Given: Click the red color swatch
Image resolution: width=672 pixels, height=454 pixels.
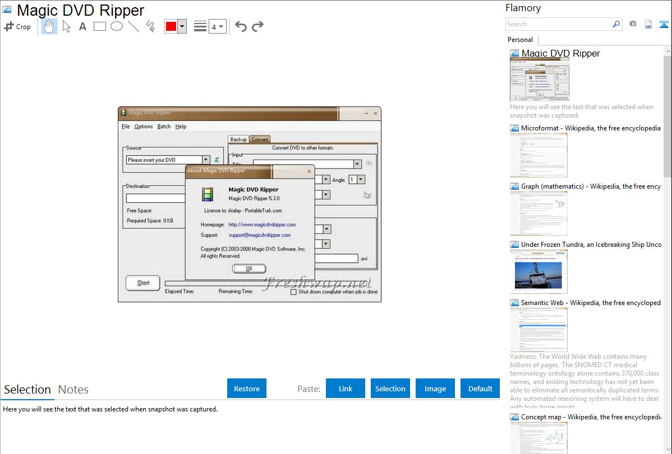Looking at the screenshot, I should [171, 26].
